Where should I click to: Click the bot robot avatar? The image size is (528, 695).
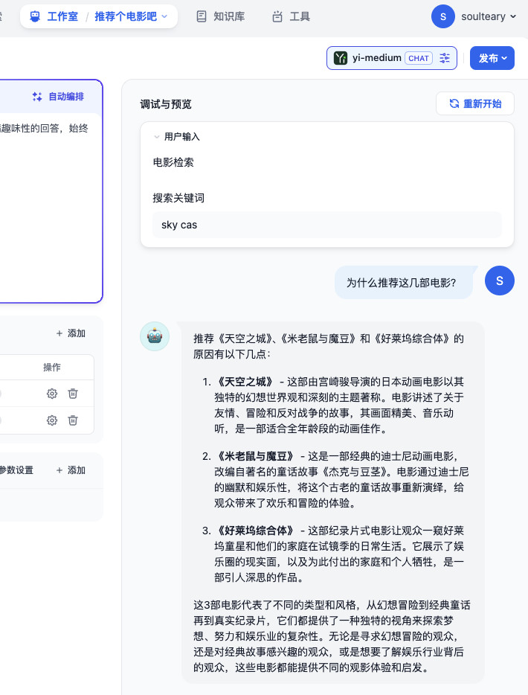tap(155, 336)
